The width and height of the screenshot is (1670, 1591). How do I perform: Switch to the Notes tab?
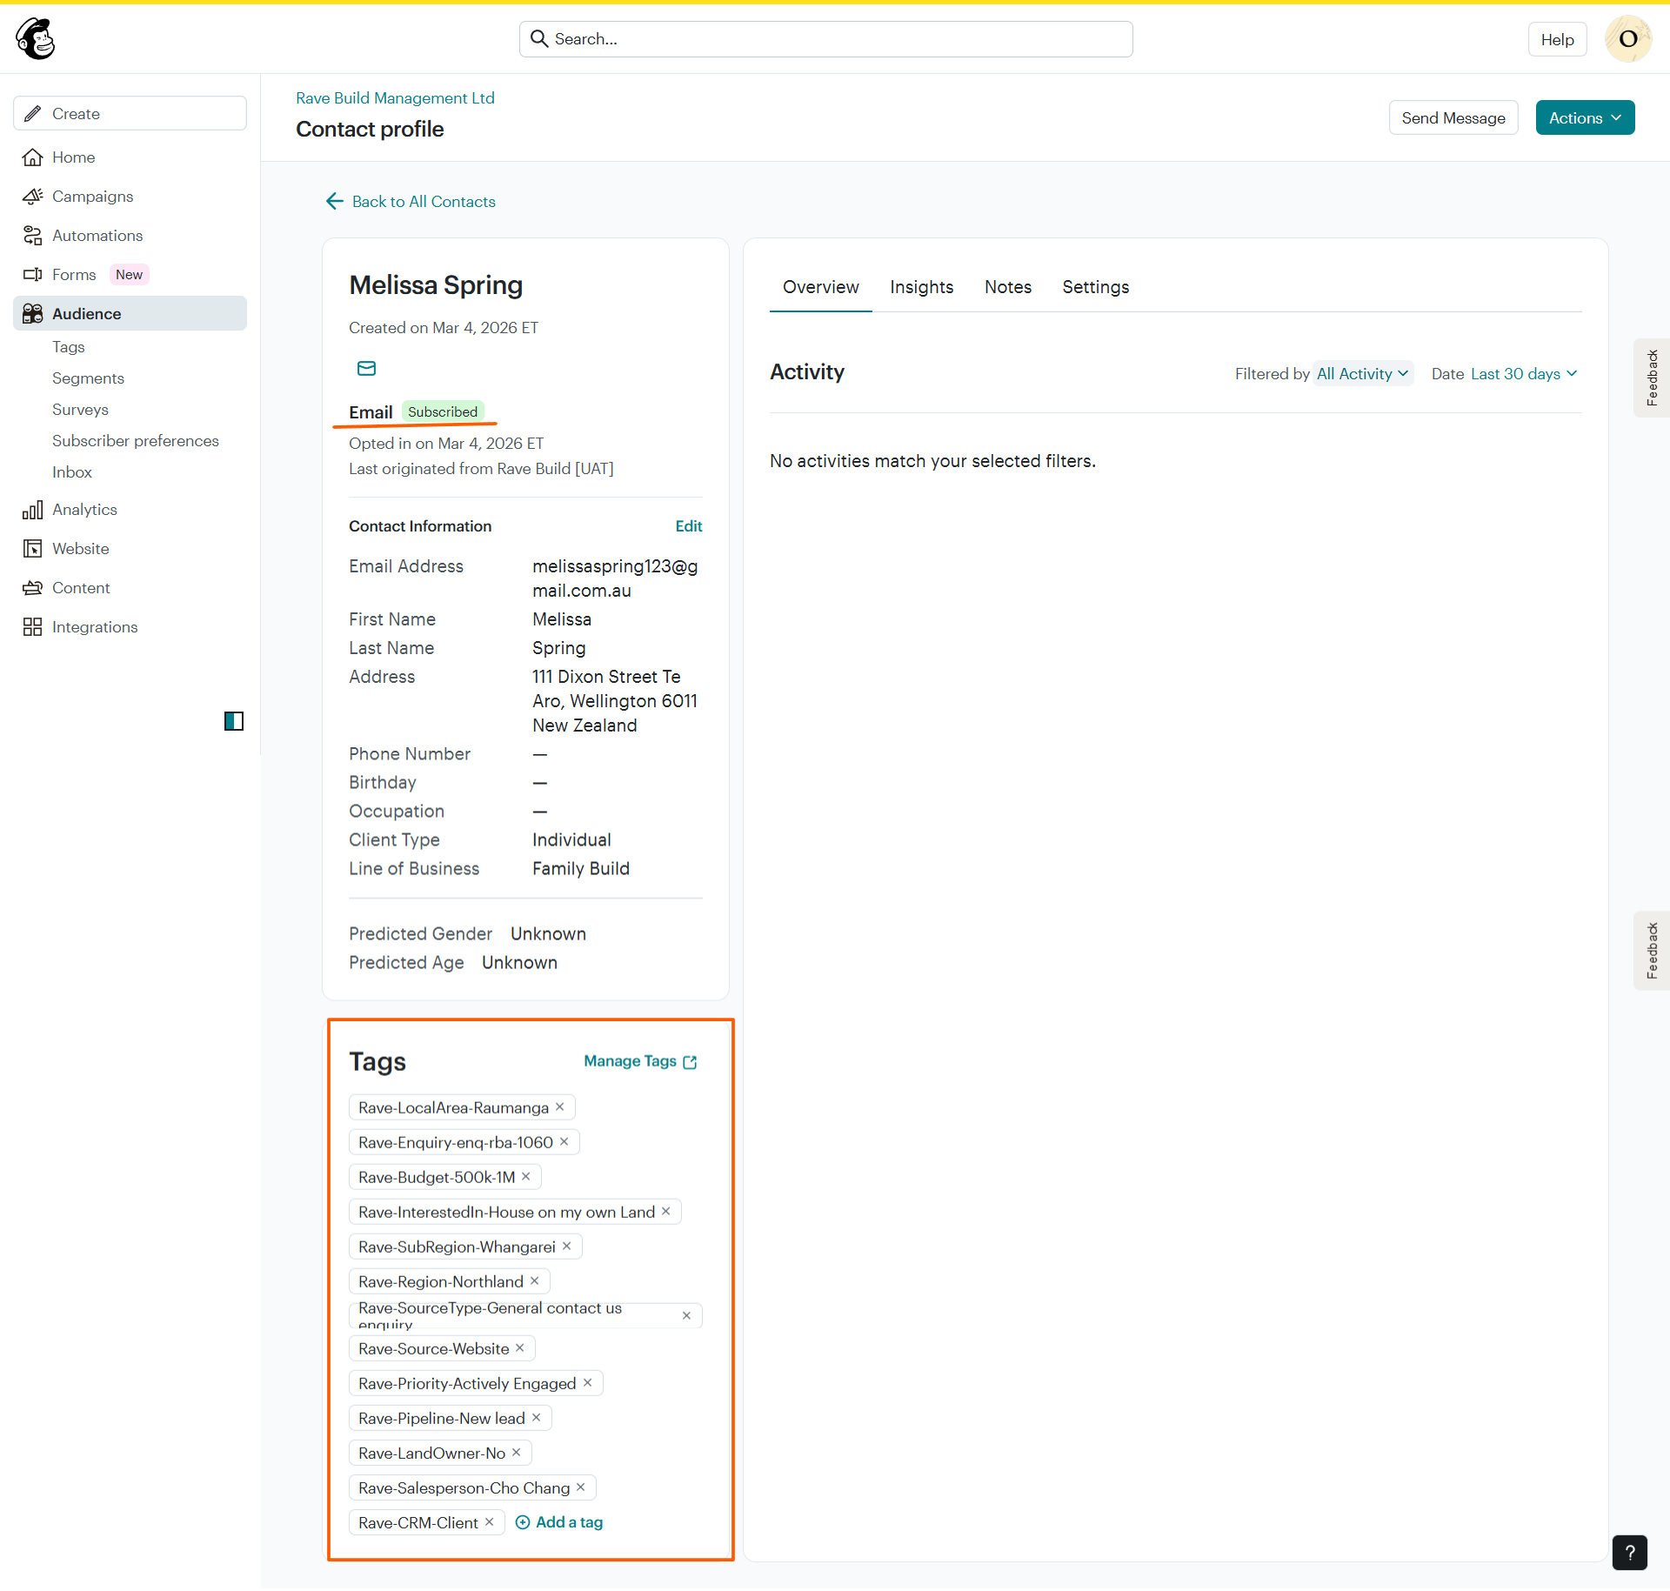(1007, 287)
